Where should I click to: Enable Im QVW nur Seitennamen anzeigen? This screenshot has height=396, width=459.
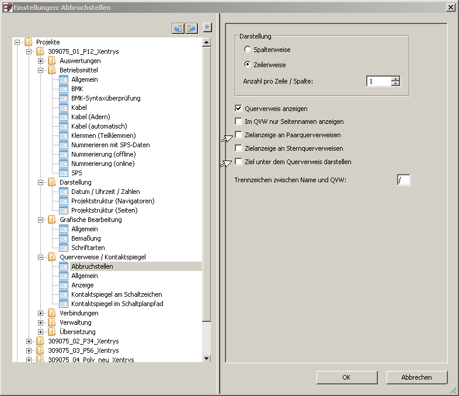pos(239,121)
